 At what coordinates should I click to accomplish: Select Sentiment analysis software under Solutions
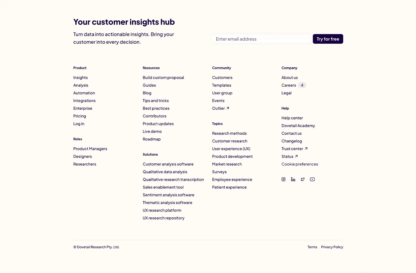(x=169, y=195)
